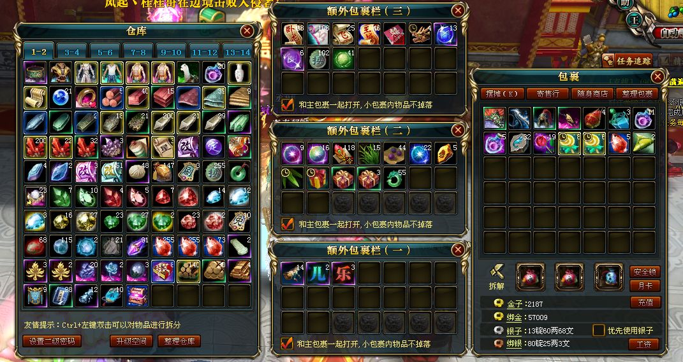Uncheck open-with-main-bag in 额外包裹栏（三）
The height and width of the screenshot is (362, 683).
[288, 104]
